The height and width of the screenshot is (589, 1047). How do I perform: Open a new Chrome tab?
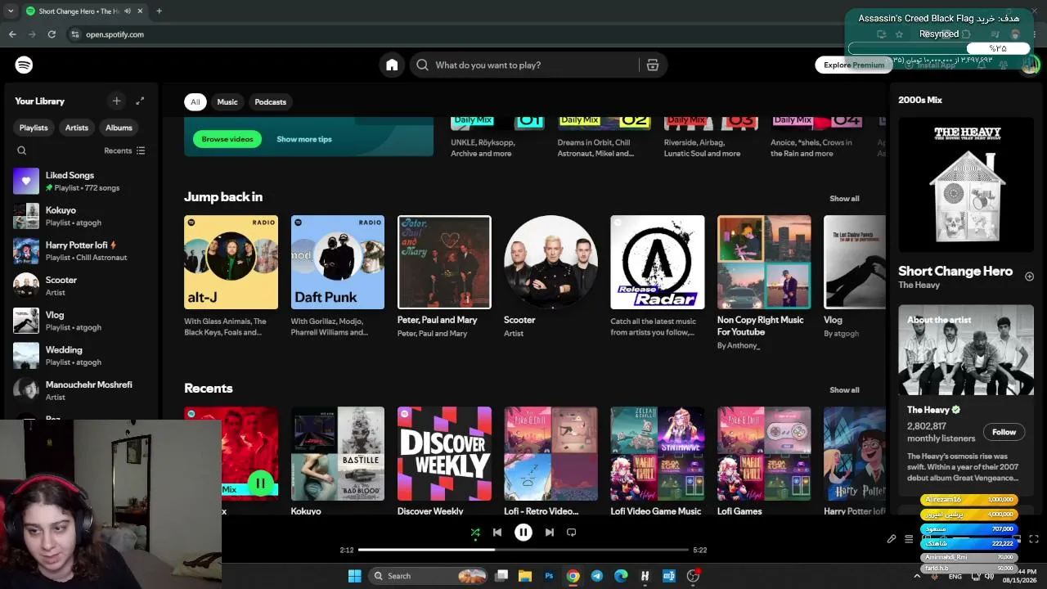click(x=159, y=11)
